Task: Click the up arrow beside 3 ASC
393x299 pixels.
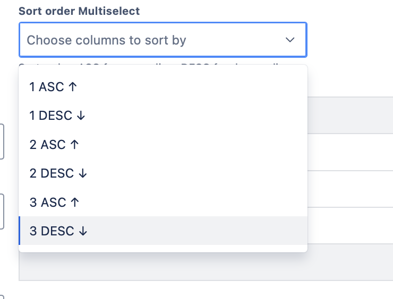Action: (x=74, y=202)
